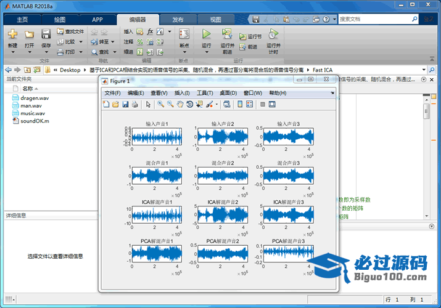Switch to the APP tab

97,20
